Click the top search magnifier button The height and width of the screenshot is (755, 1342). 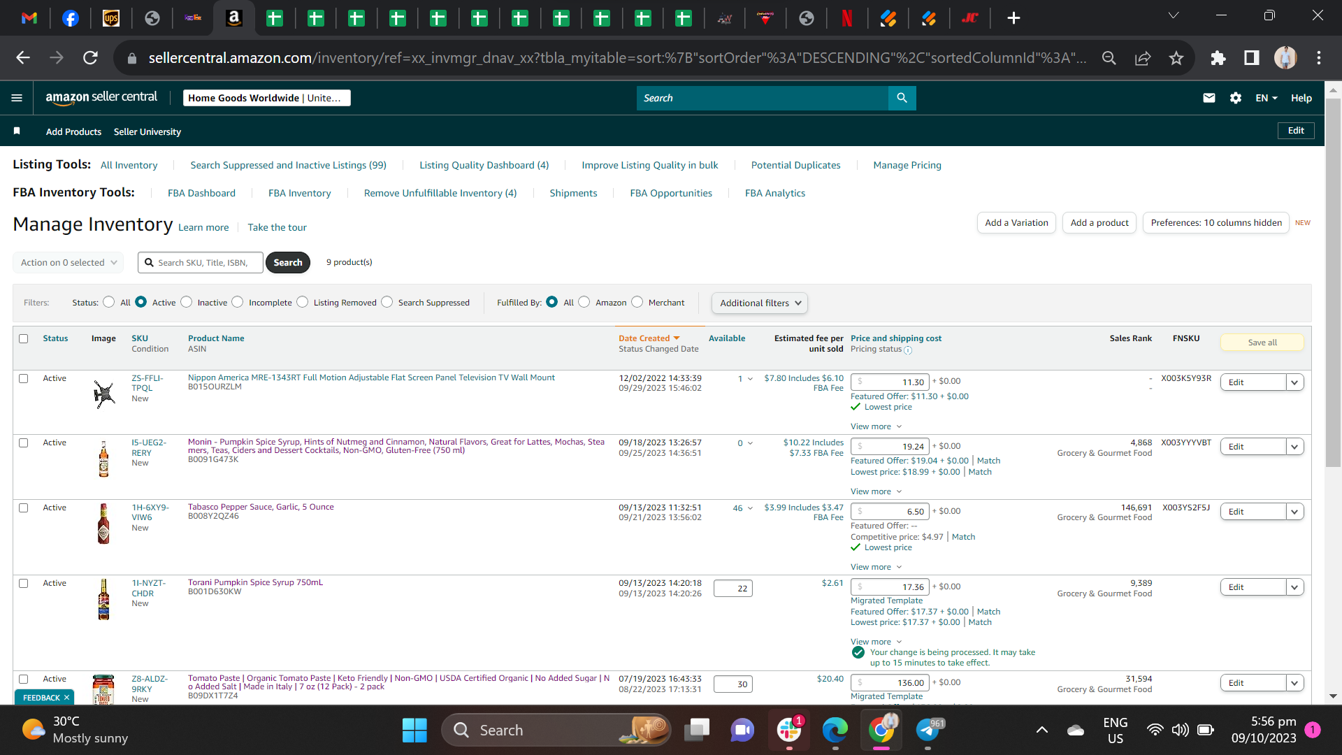pyautogui.click(x=902, y=98)
